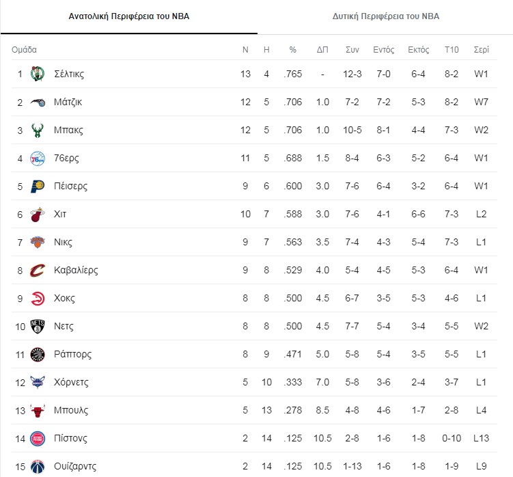This screenshot has height=477, width=513.
Task: Switch to Δυτική Περιφέρεια του NBA tab
Action: point(386,16)
